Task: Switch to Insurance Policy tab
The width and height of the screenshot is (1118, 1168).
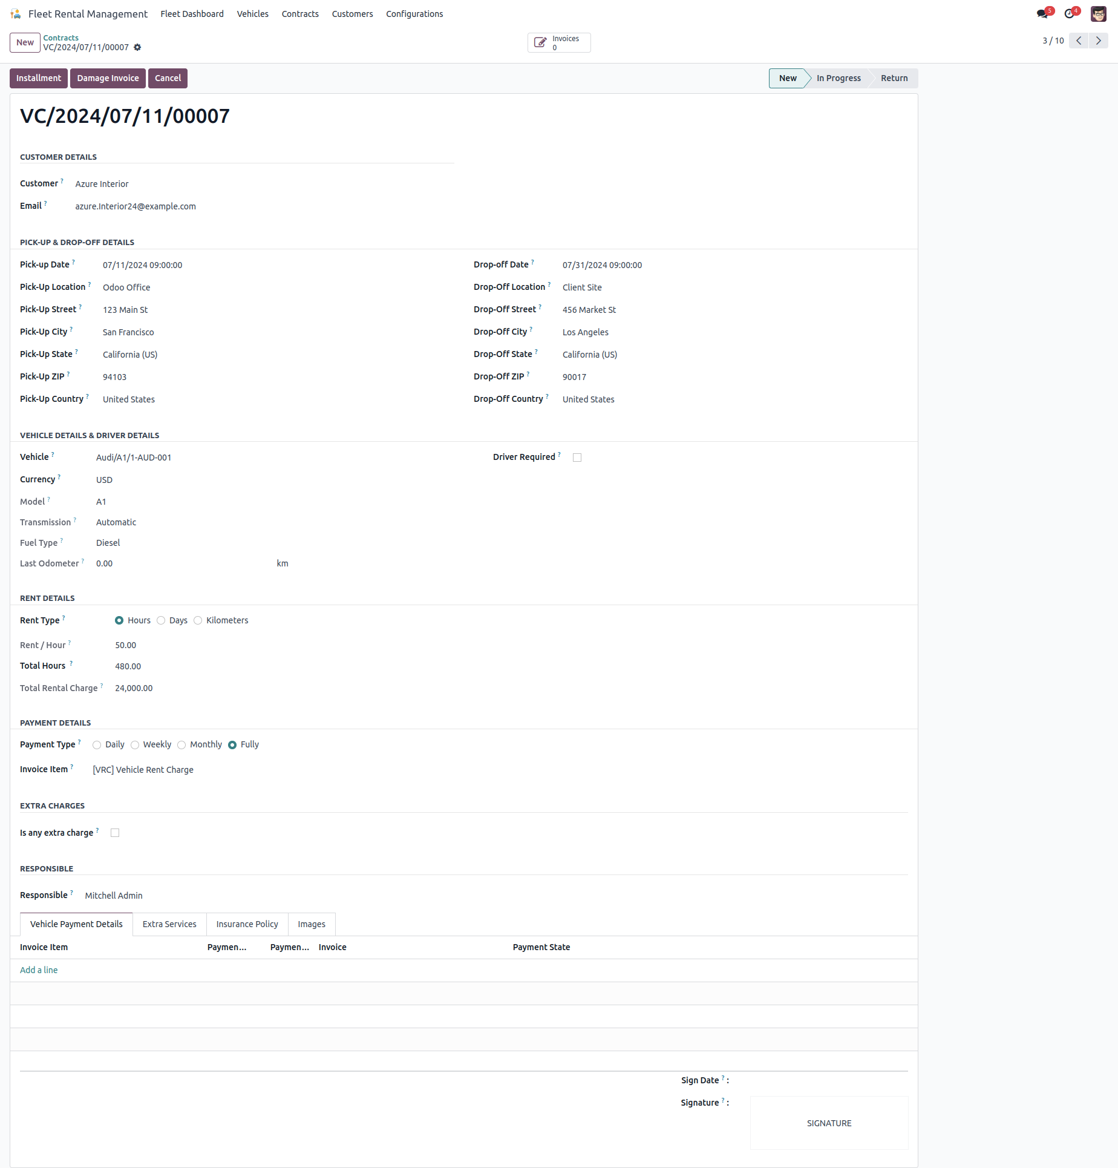Action: tap(247, 924)
